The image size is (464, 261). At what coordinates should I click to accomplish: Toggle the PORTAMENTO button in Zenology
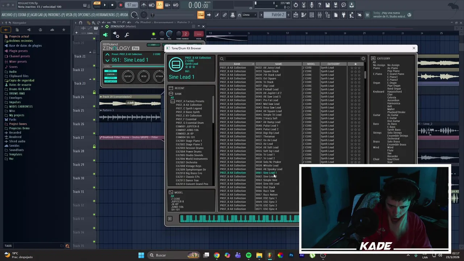[x=111, y=81]
